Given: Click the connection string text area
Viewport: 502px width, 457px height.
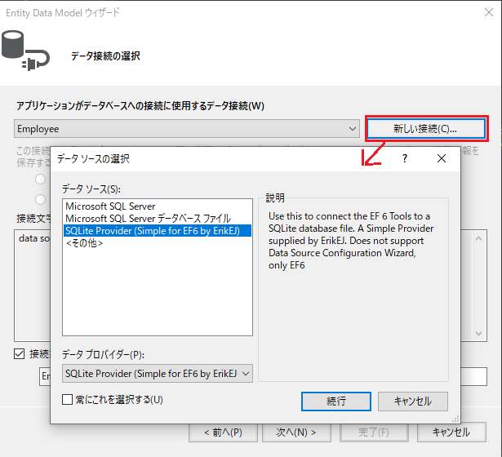Looking at the screenshot, I should point(32,286).
